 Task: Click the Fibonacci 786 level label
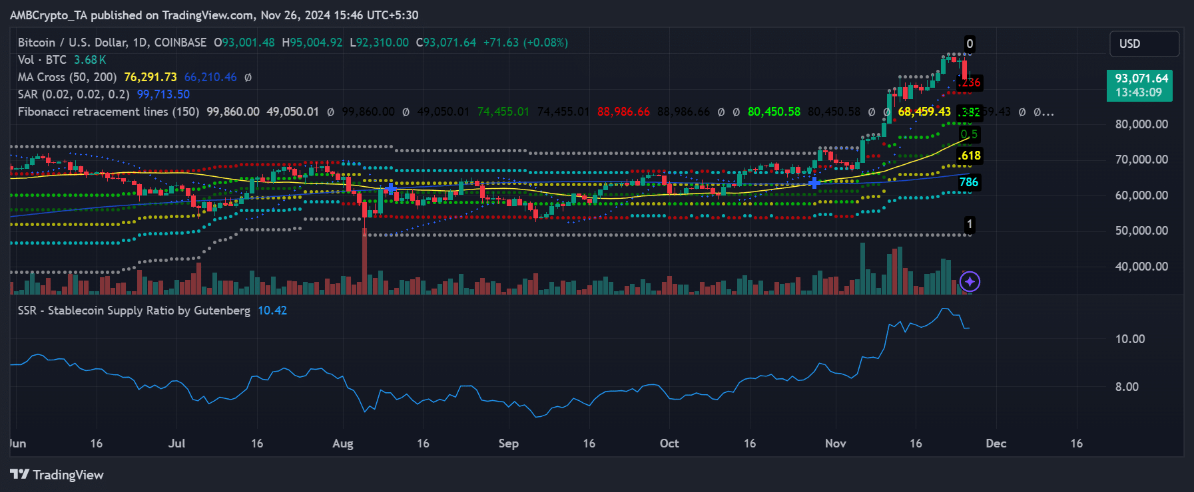pyautogui.click(x=968, y=182)
